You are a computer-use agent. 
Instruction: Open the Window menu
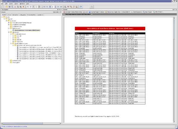pos(22,4)
